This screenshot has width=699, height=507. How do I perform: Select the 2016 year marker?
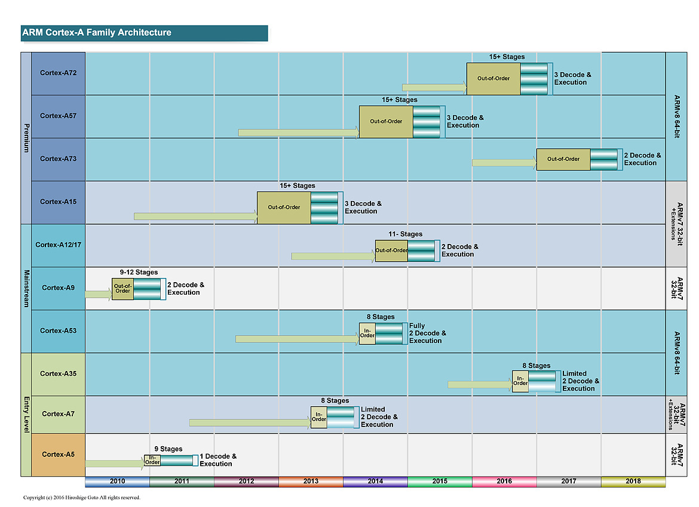pos(504,481)
